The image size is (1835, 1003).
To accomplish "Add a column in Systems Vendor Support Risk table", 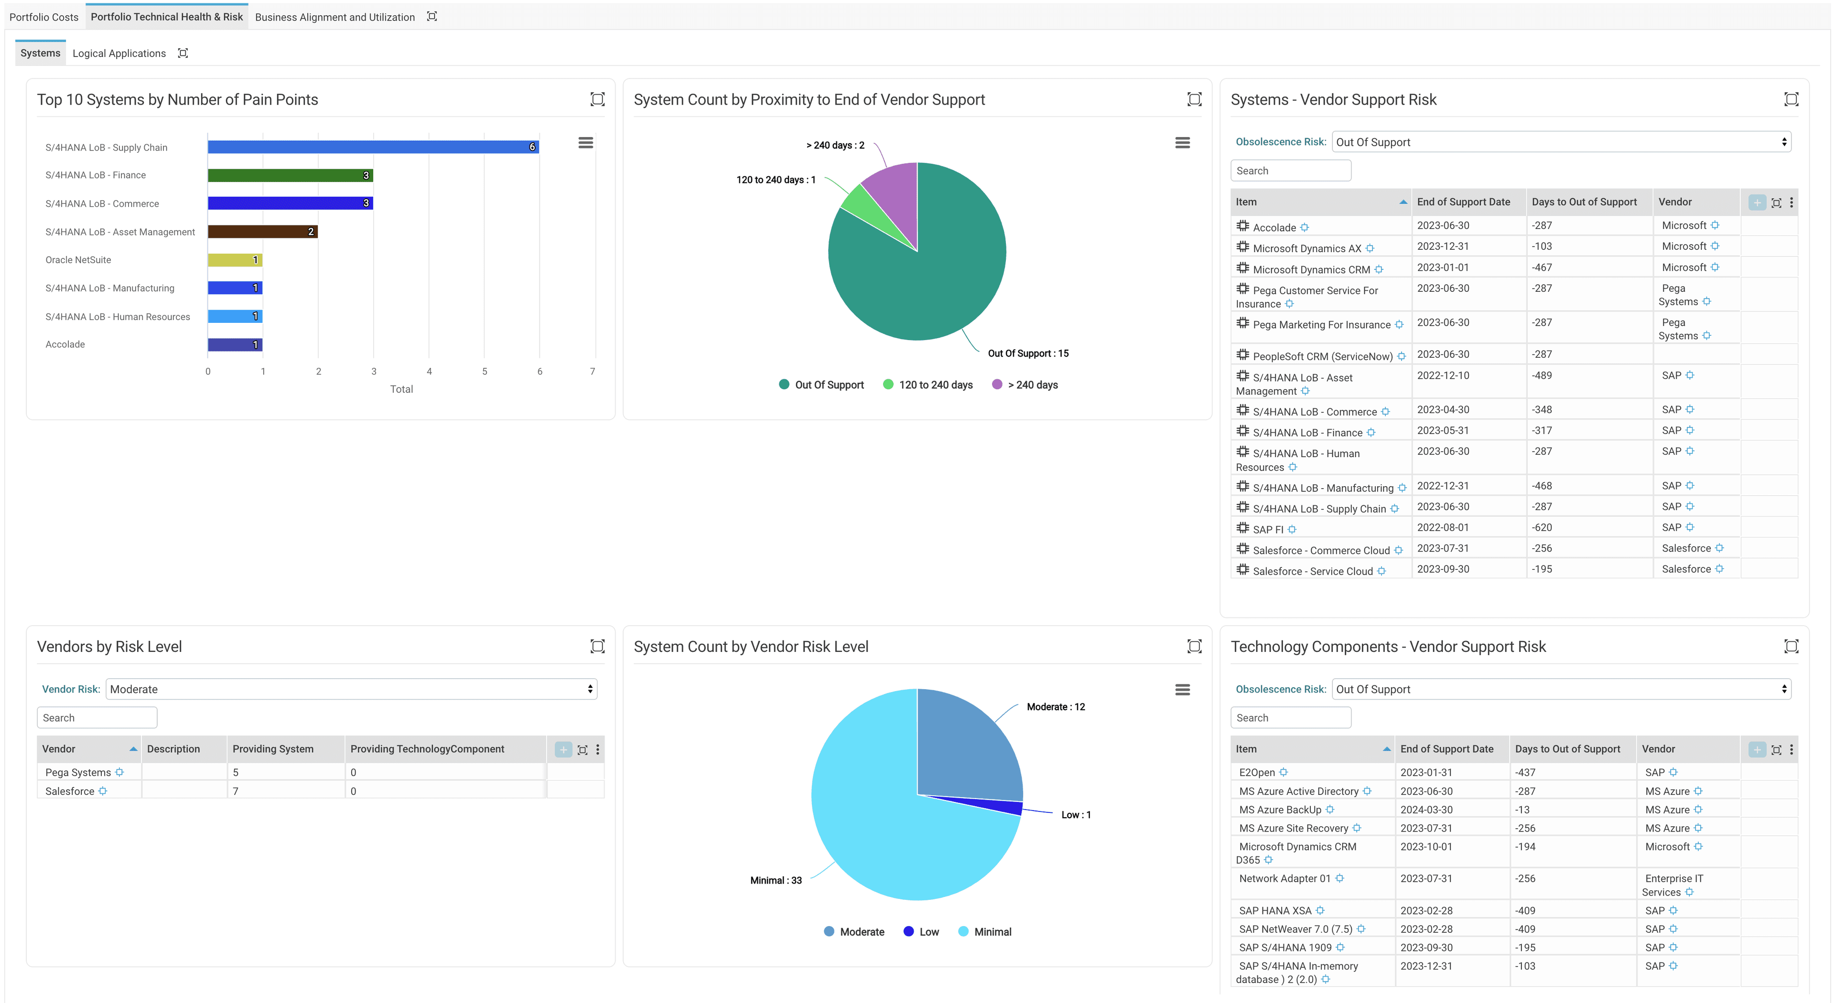I will pos(1758,203).
